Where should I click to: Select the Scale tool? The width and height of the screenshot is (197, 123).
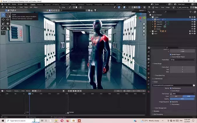[3, 24]
